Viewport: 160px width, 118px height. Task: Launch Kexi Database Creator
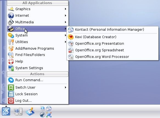tap(113, 37)
